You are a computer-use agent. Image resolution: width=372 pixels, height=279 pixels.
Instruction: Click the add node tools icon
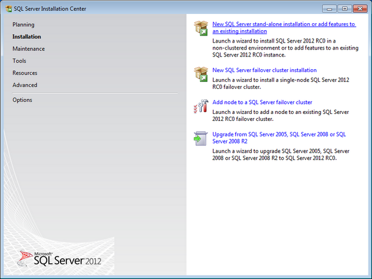point(201,106)
